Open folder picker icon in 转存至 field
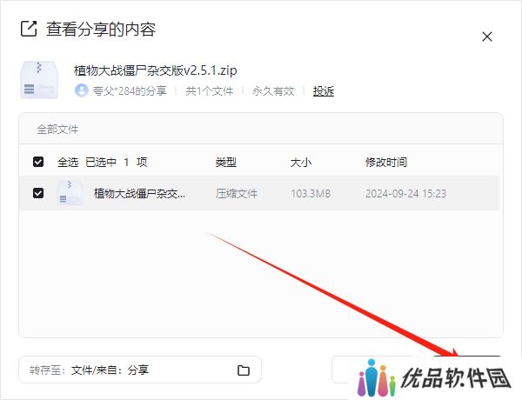The width and height of the screenshot is (522, 400). click(x=244, y=370)
